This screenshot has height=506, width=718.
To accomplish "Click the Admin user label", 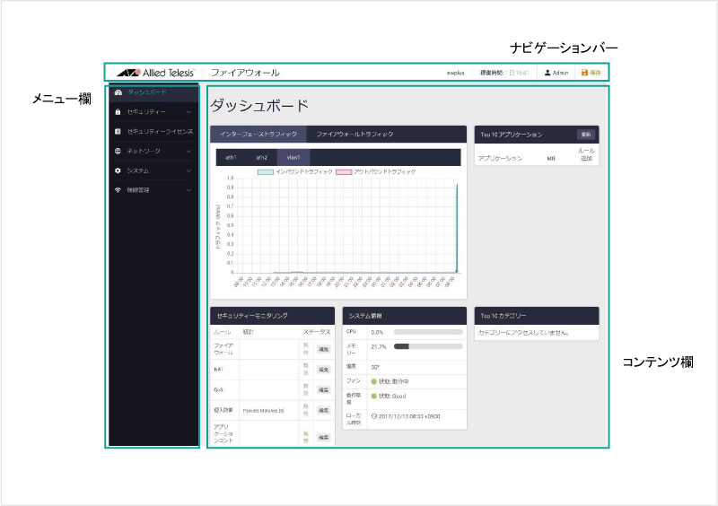I will click(x=560, y=73).
